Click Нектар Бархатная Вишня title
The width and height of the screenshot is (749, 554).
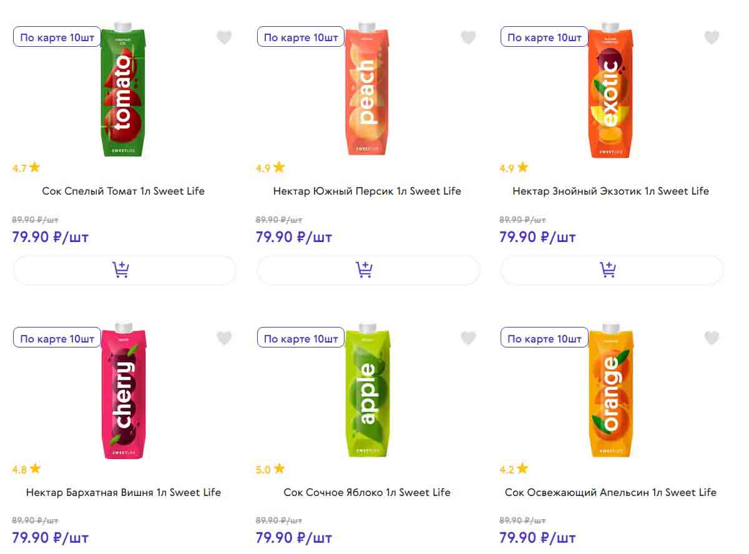tap(124, 492)
